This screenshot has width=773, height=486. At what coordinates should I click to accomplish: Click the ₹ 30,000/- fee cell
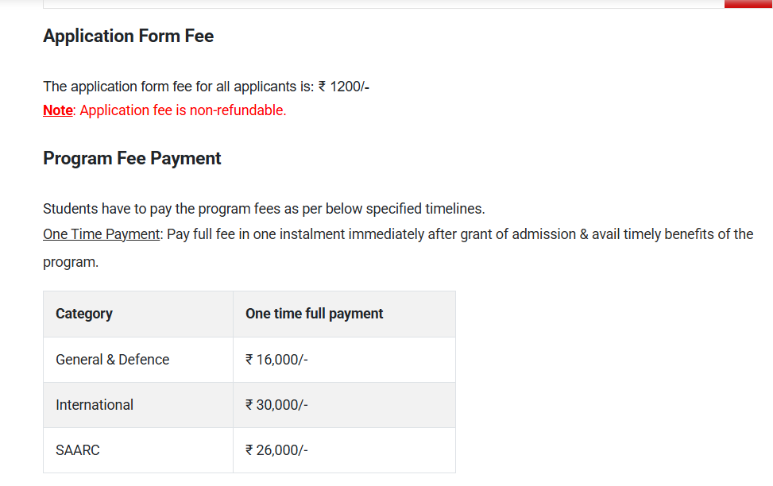[276, 405]
